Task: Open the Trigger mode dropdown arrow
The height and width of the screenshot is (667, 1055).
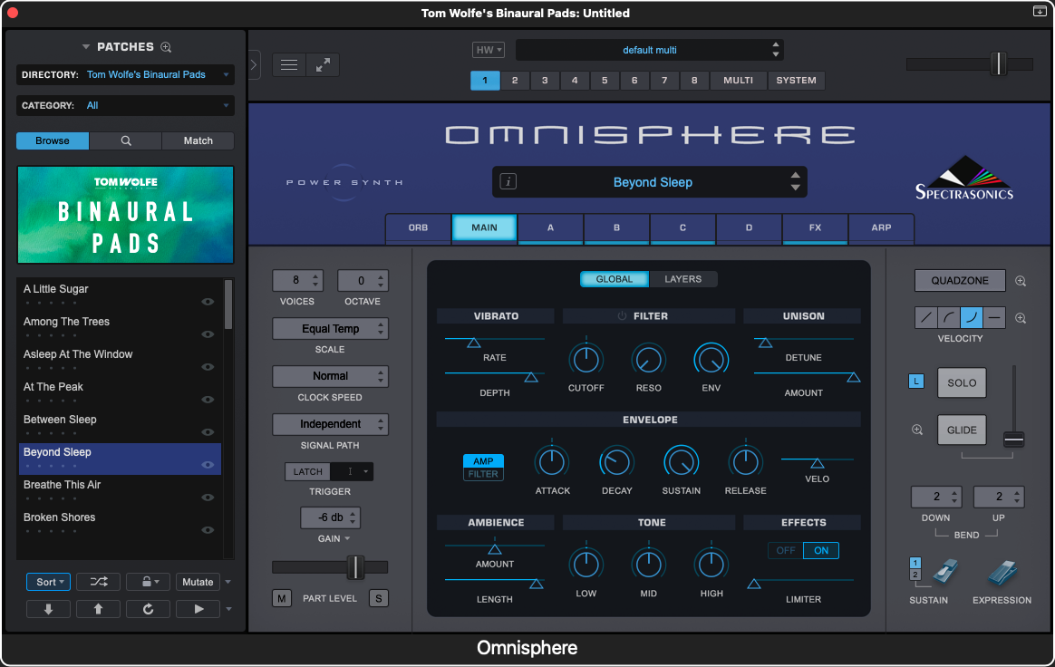Action: 365,472
